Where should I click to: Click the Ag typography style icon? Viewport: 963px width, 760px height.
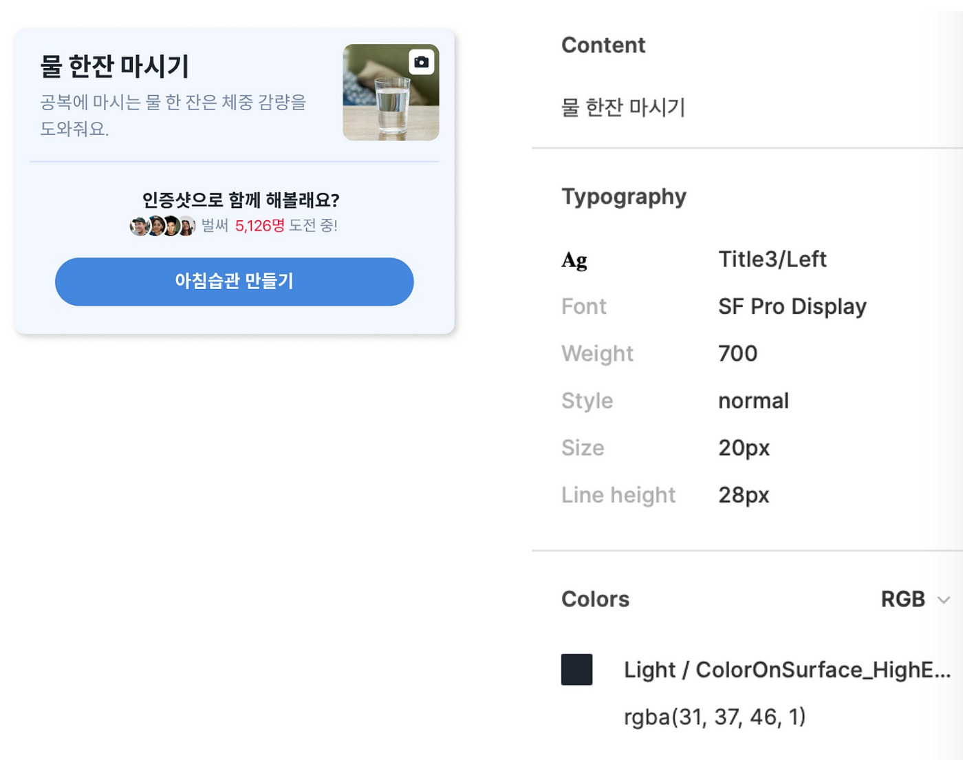pyautogui.click(x=574, y=260)
